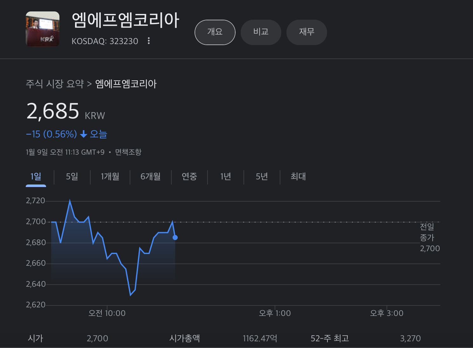Viewport: 473px width, 348px height.
Task: Click the 엠에프엠코리아 title heading
Action: [126, 20]
